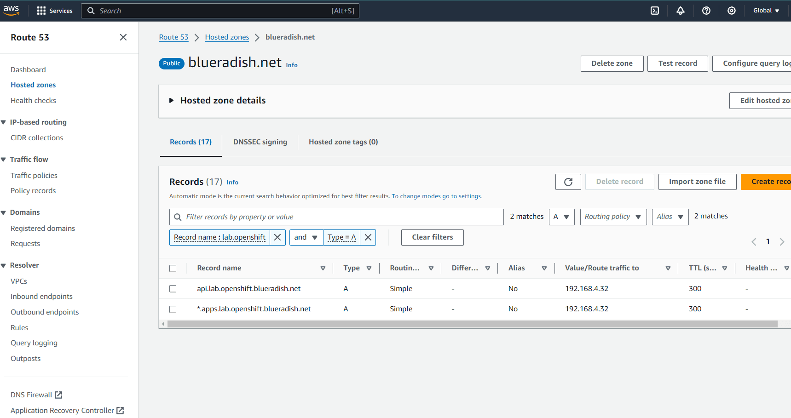
Task: Switch to the Records (17) tab
Action: (191, 142)
